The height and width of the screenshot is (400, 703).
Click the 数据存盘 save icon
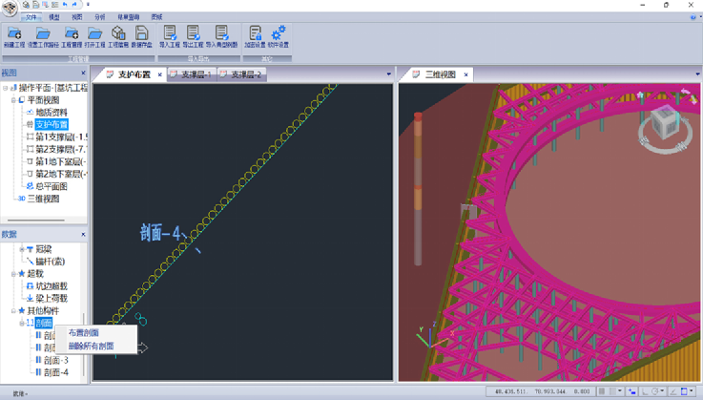click(x=141, y=34)
